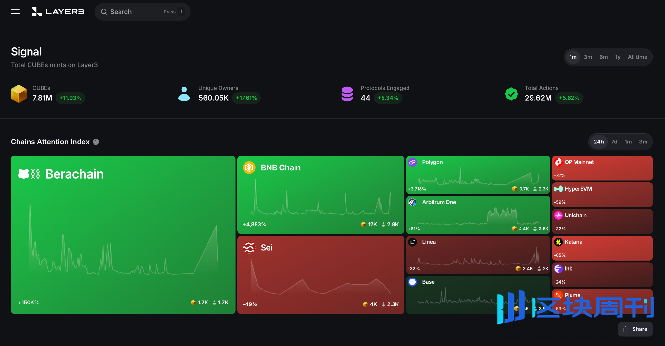Click the Unique Owners person icon
The height and width of the screenshot is (346, 665).
coord(184,94)
